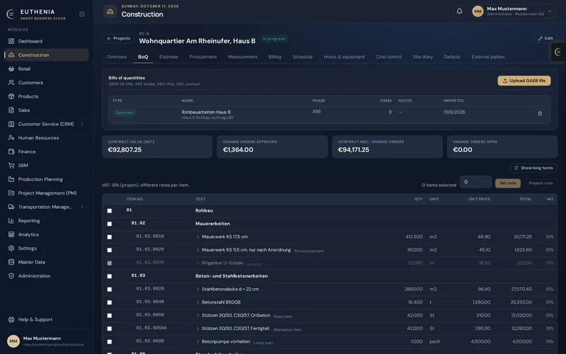
Task: Open Reporting chart icon
Action: [11, 220]
